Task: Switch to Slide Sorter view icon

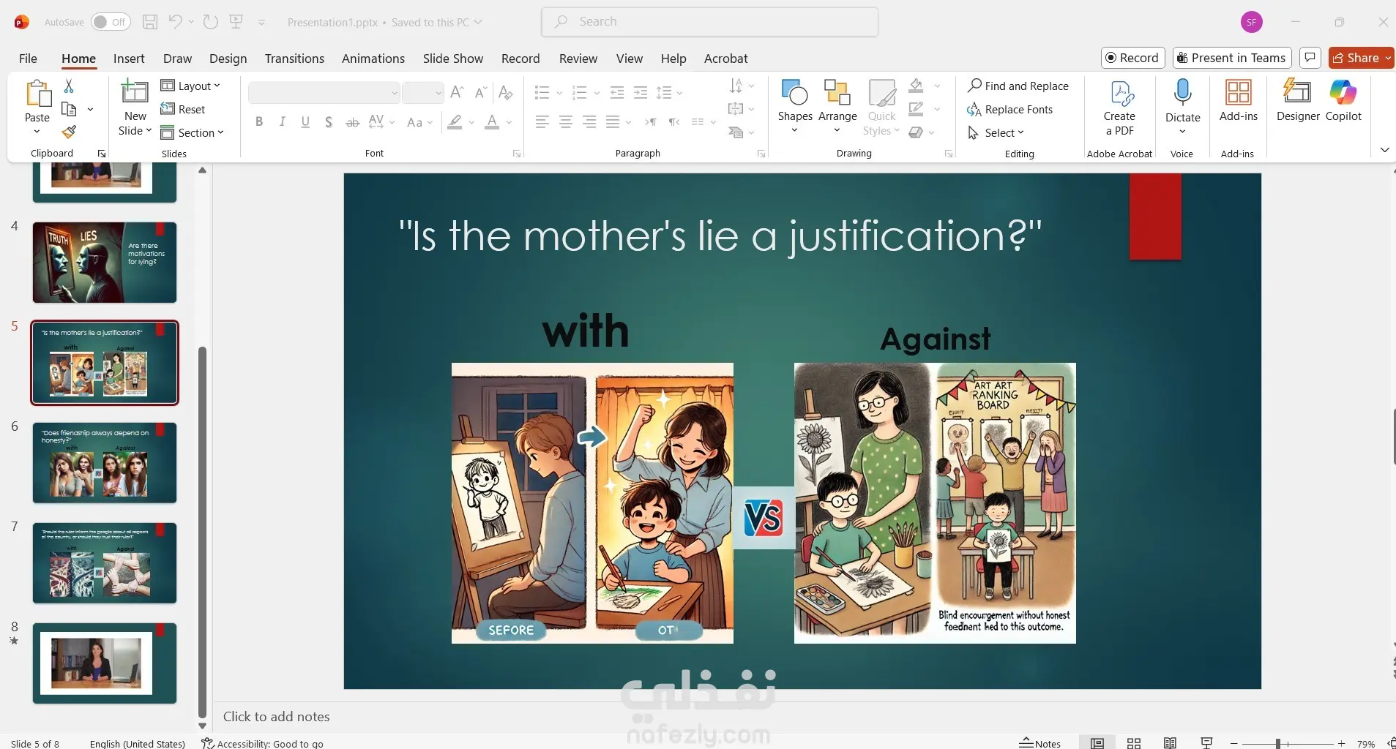Action: pyautogui.click(x=1133, y=743)
